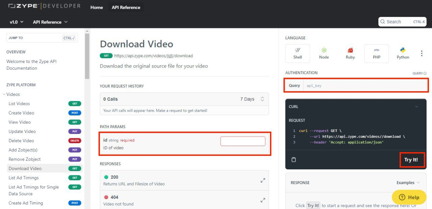Open the Home tab

pos(97,7)
